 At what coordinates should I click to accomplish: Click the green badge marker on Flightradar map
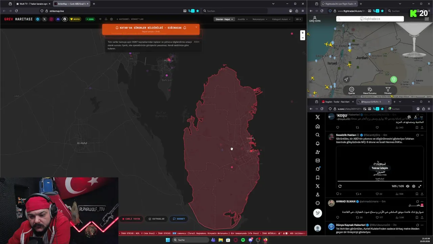pyautogui.click(x=393, y=80)
